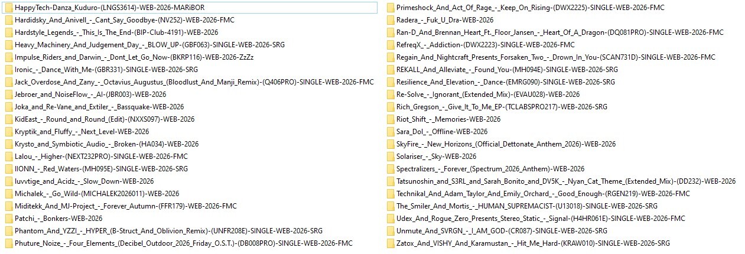The height and width of the screenshot is (254, 745).
Task: Click folder icon of Krysto_and_Symbiotic_Audio Broken
Action: [8, 144]
